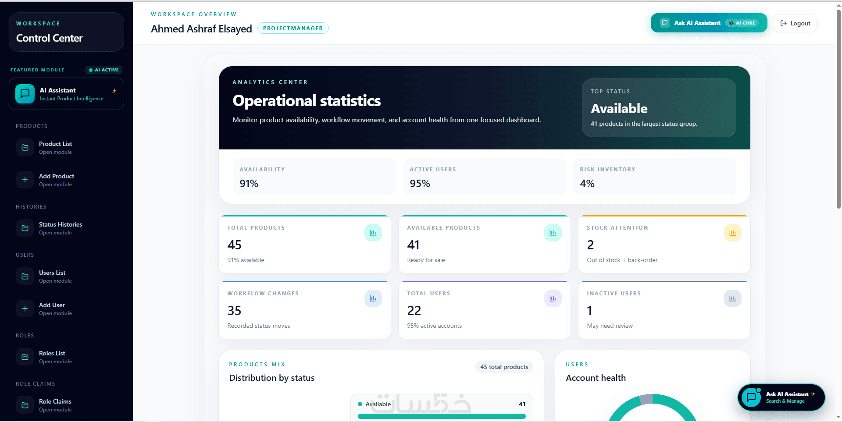
Task: Click the PROJECTMANAGER role badge
Action: coord(293,28)
